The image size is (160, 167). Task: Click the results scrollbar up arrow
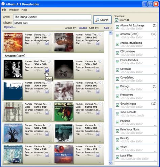pos(110,33)
